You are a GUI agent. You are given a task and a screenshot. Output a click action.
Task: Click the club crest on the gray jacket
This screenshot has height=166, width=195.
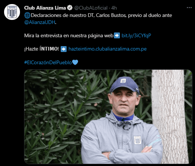click(137, 140)
